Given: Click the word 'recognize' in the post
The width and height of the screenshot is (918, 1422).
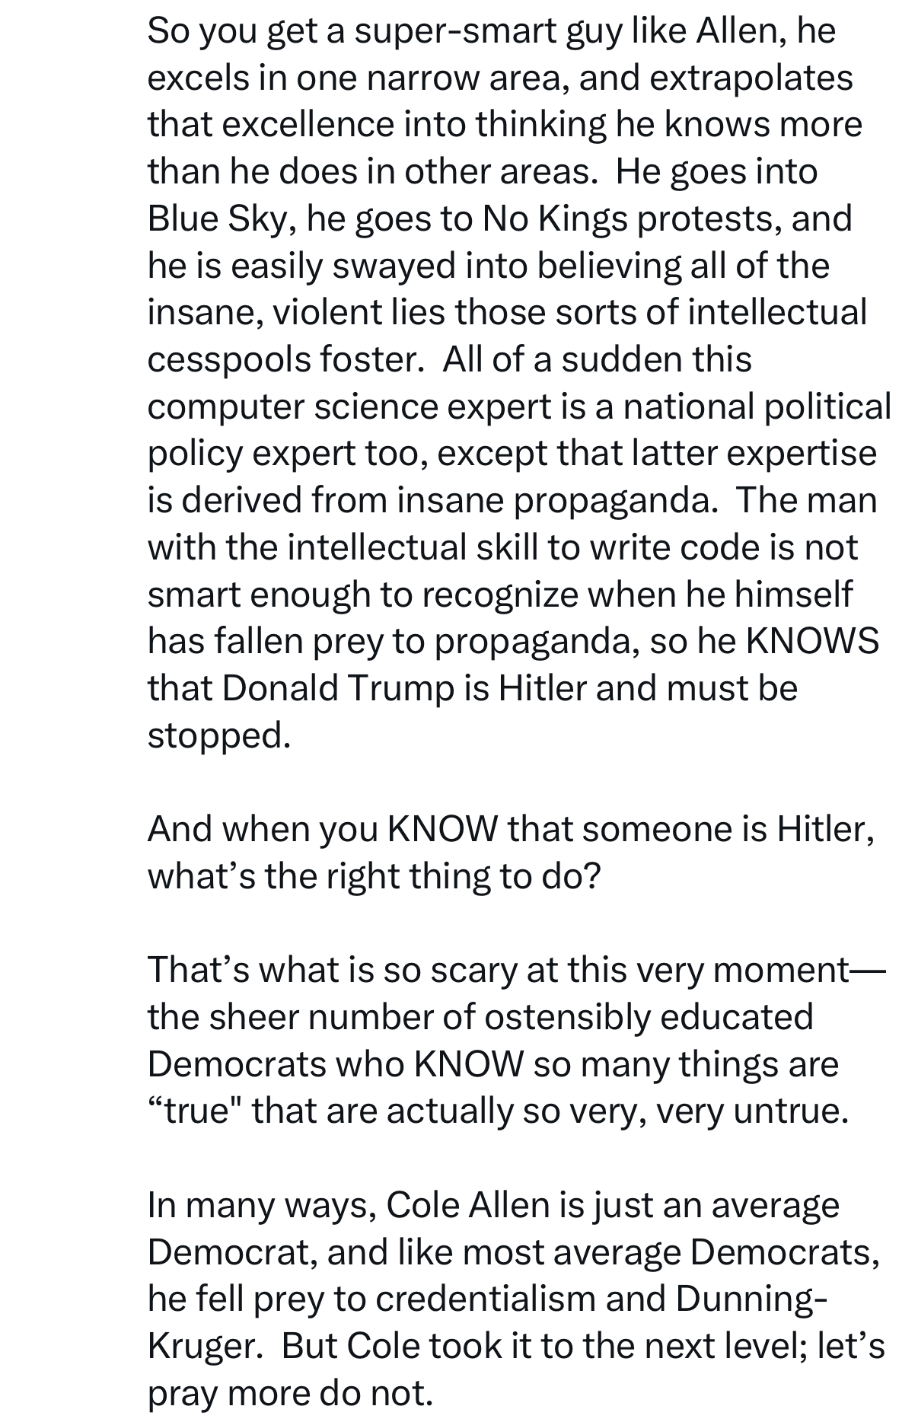Looking at the screenshot, I should click(x=500, y=595).
